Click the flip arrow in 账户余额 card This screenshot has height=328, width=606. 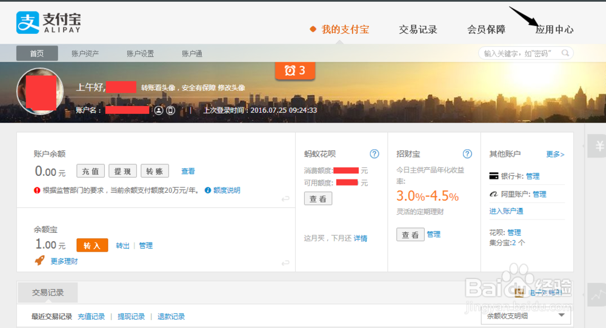285,199
